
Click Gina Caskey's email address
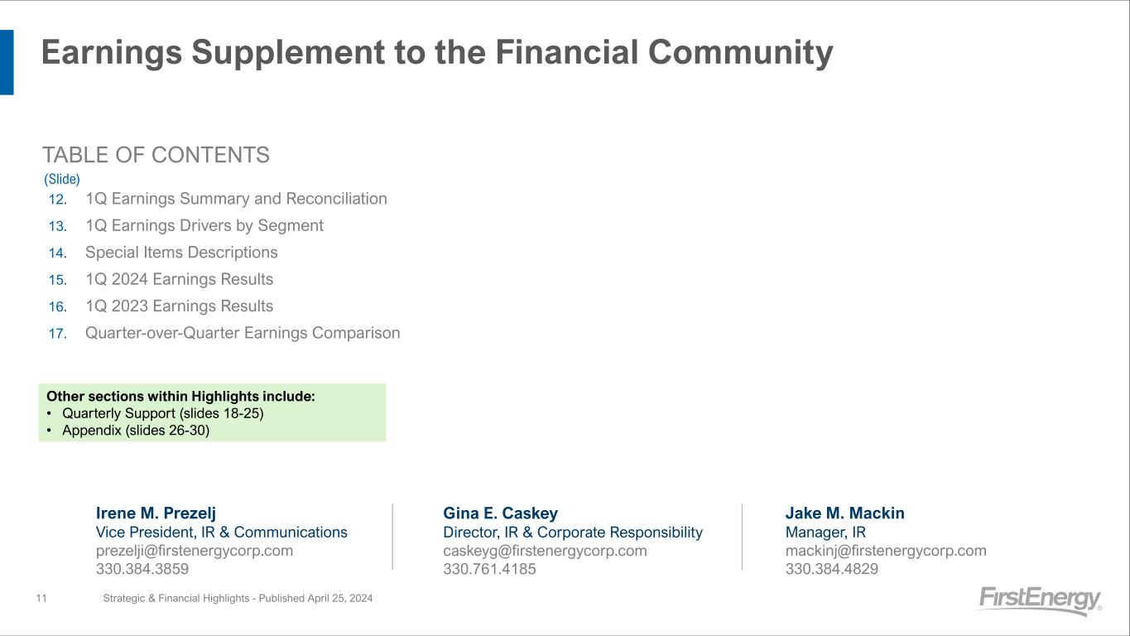tap(545, 551)
